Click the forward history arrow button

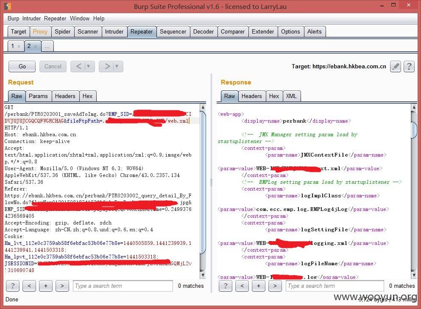point(107,66)
